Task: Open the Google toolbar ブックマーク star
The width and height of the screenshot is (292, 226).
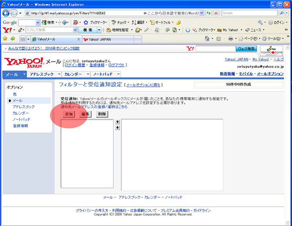Action: [86, 23]
